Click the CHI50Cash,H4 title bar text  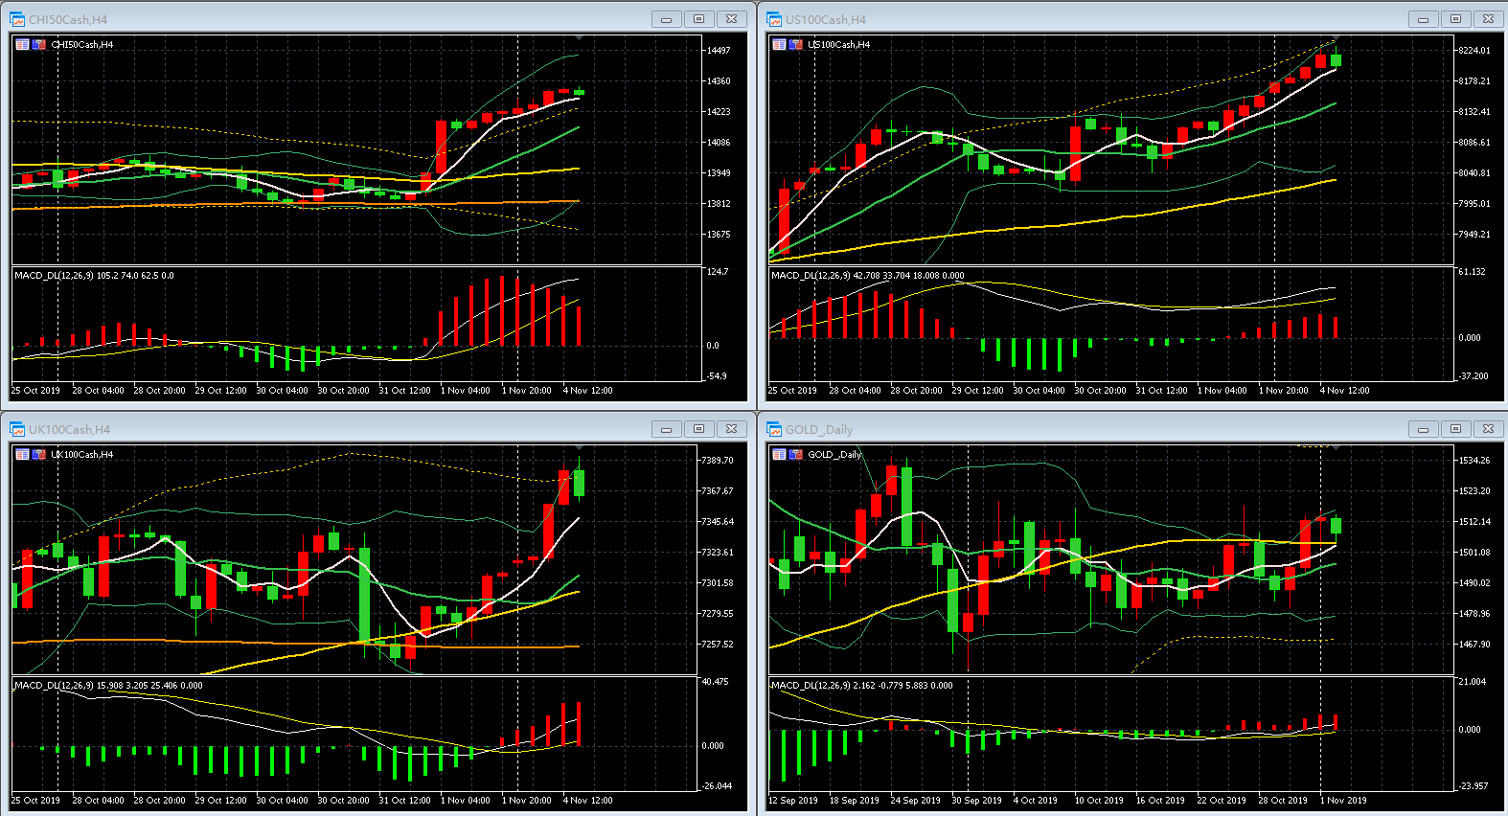(68, 19)
